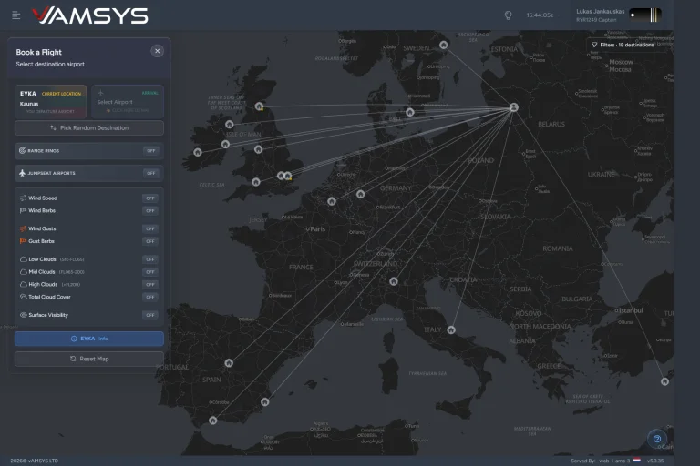Click the Jumpseat Airports plane icon
The image size is (700, 466).
[22, 173]
